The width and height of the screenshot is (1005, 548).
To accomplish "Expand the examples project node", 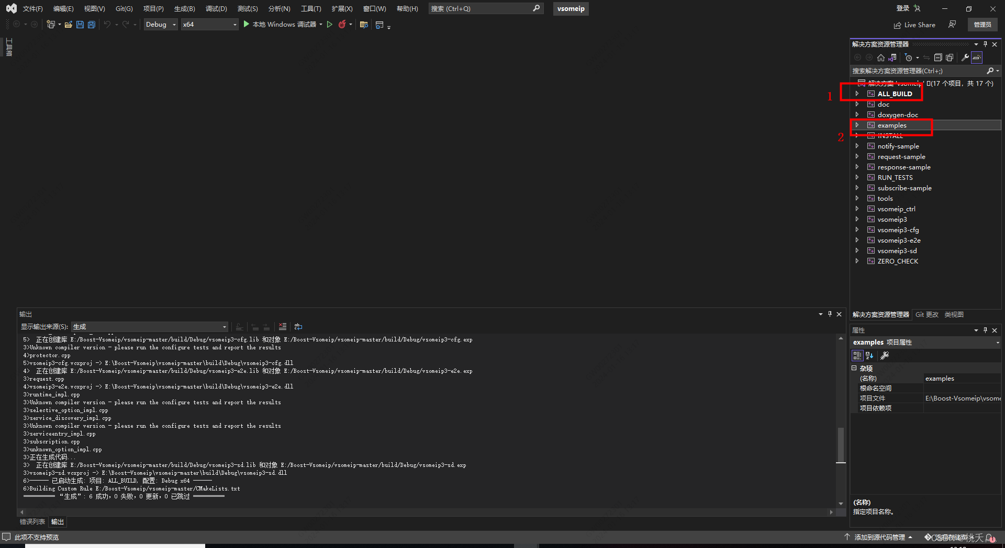I will pos(857,125).
